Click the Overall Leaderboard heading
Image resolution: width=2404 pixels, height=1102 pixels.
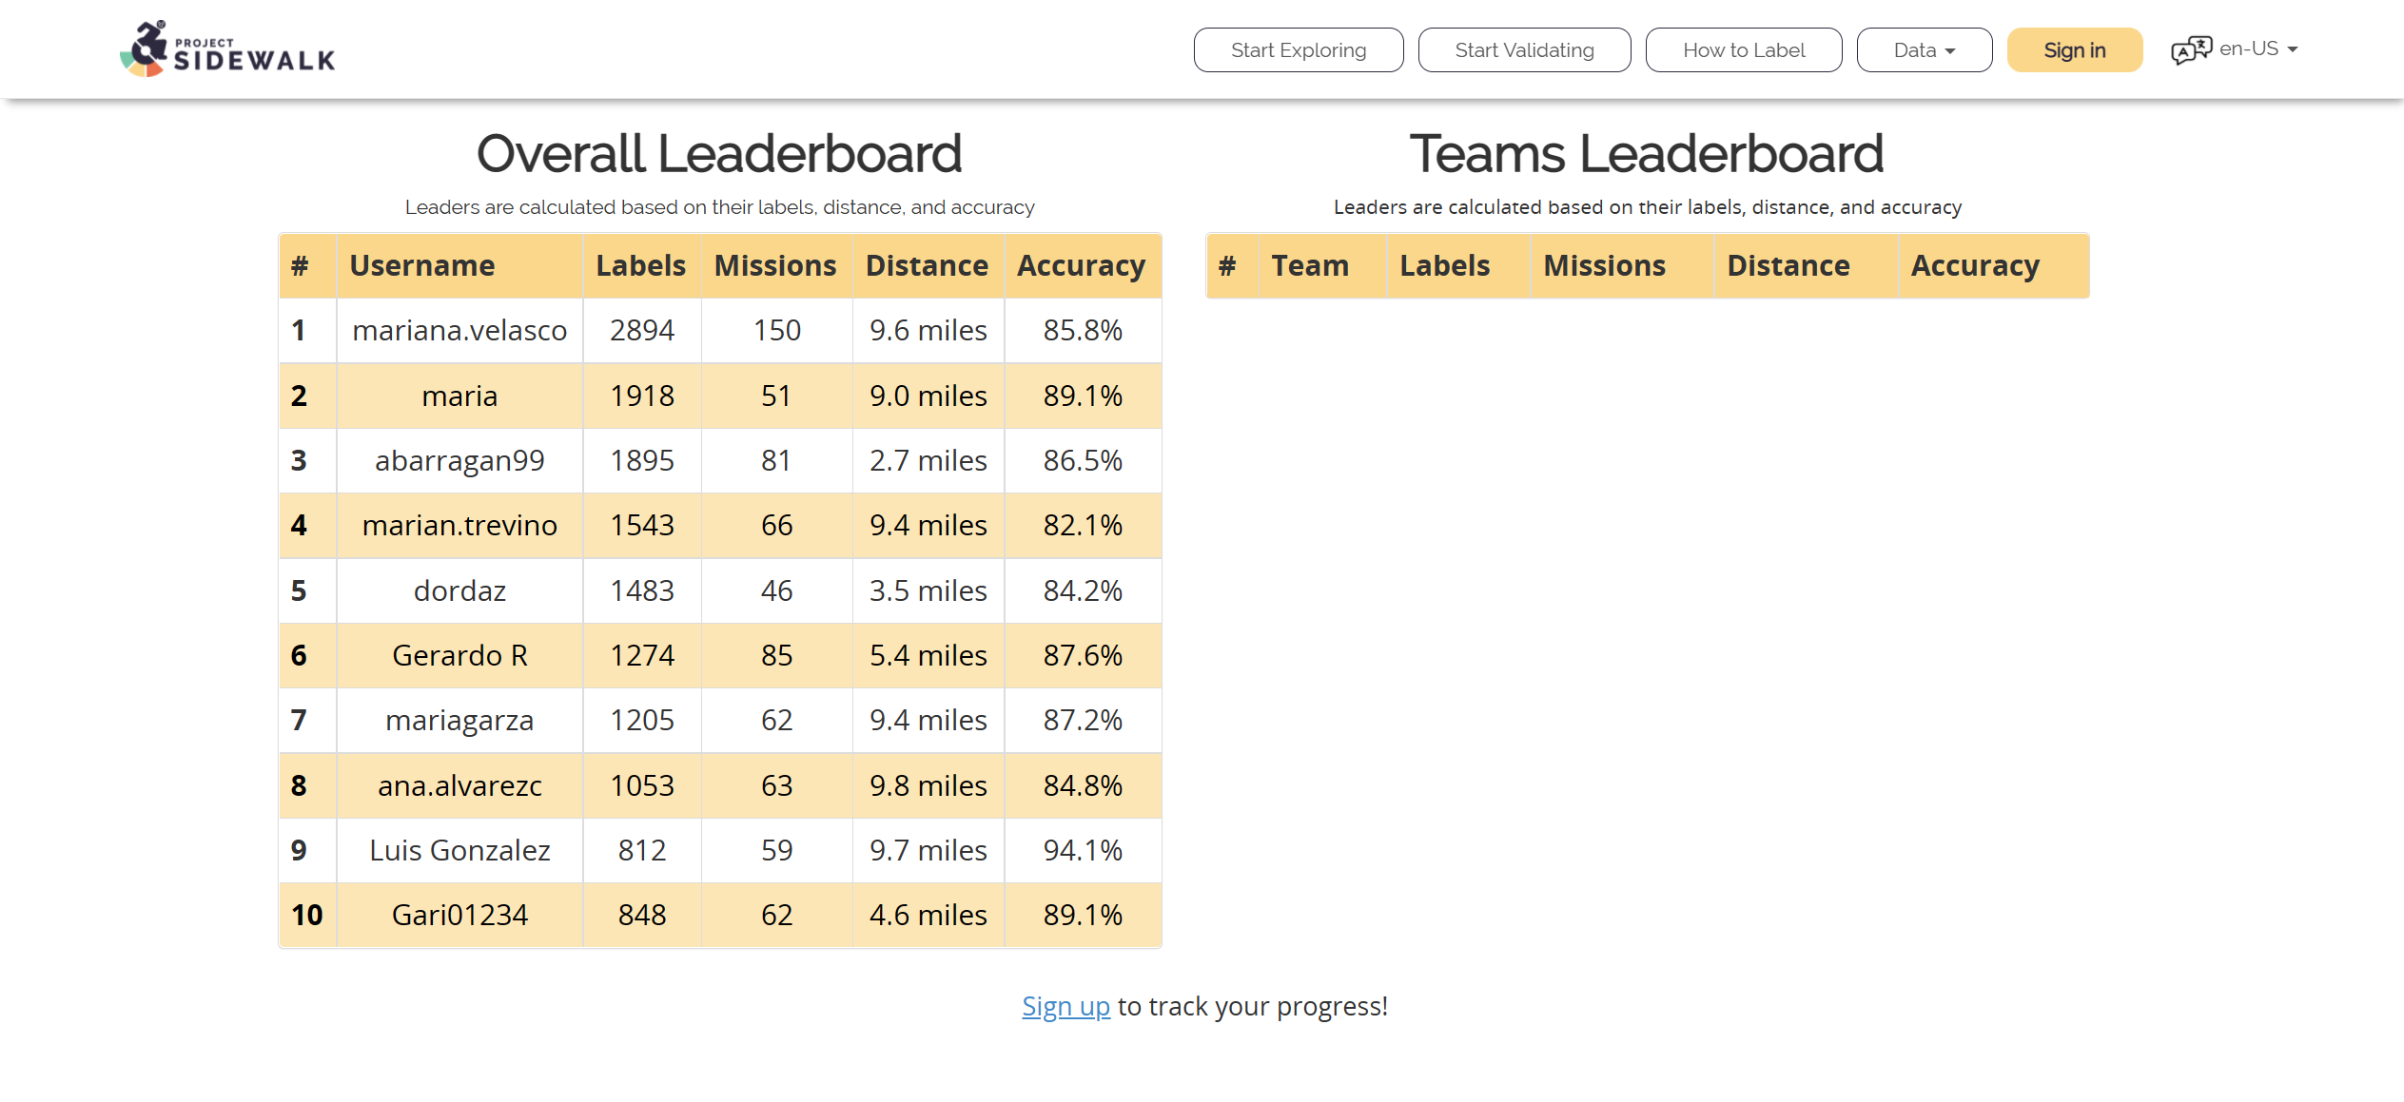click(720, 151)
